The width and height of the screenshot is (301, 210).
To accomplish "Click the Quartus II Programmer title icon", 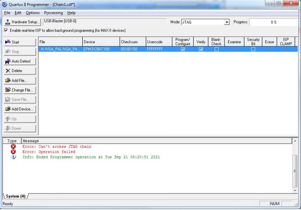I will pos(5,4).
